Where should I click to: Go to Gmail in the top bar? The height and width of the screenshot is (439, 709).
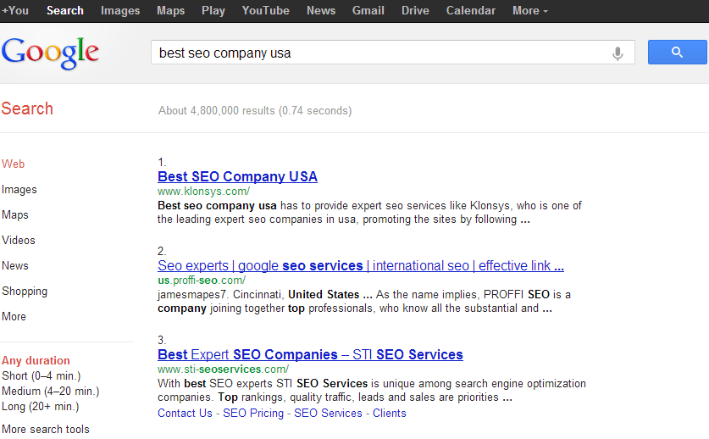[368, 10]
